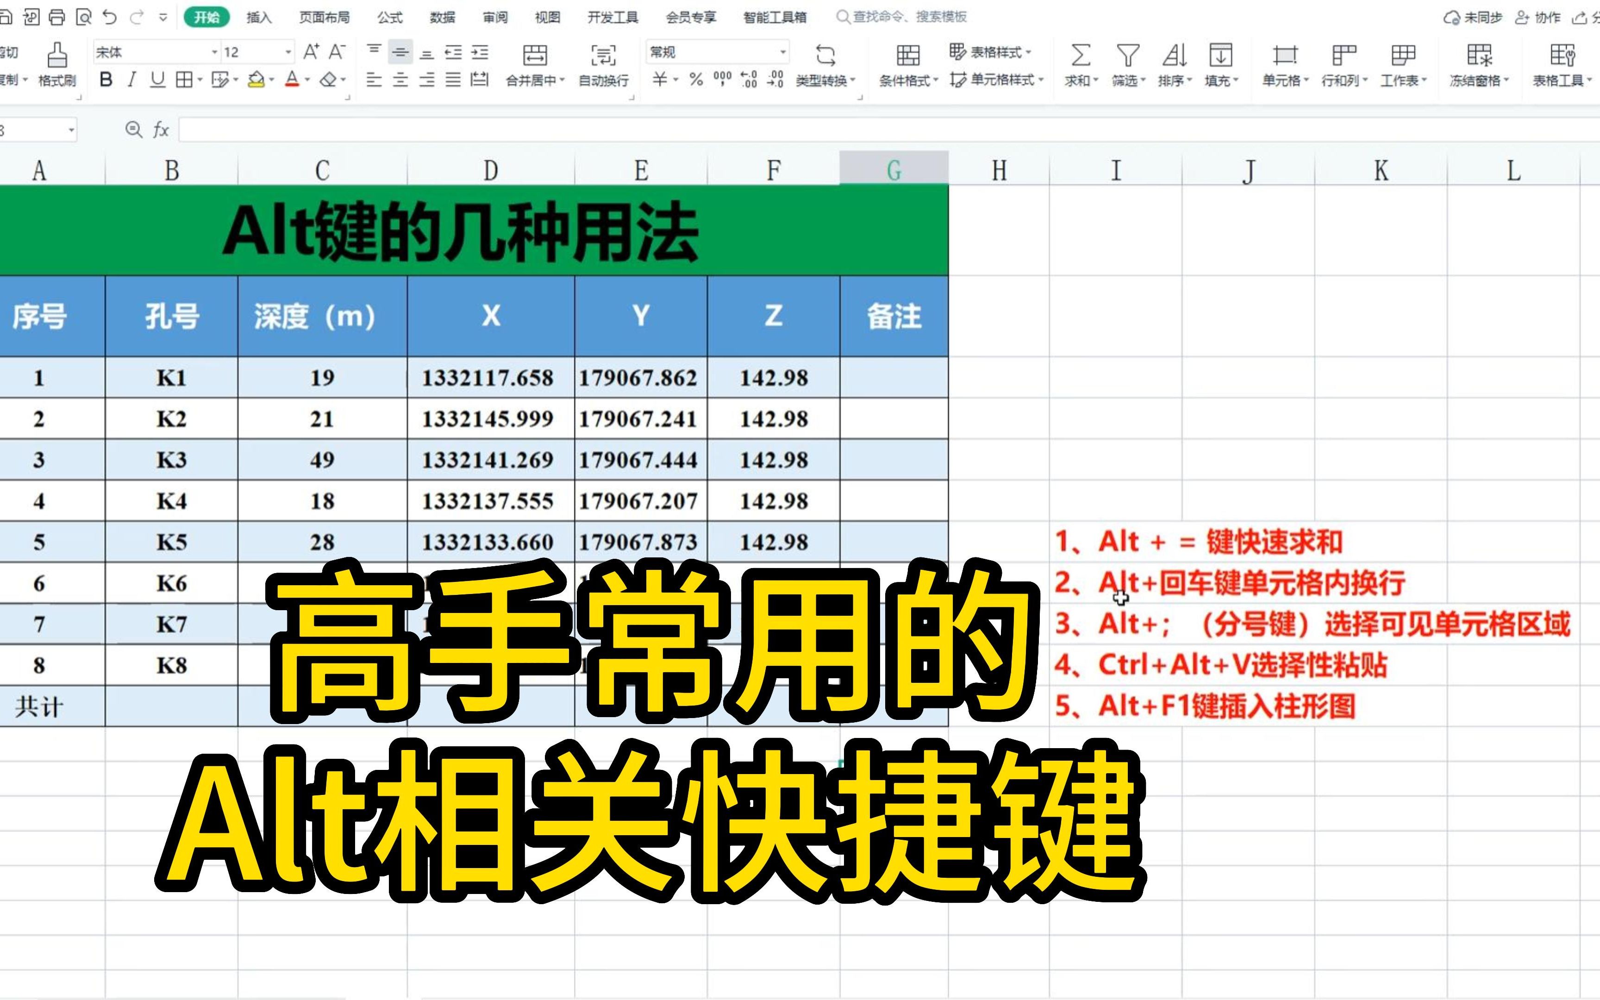Open the Formulas (公式) tab
This screenshot has width=1600, height=1000.
click(x=390, y=17)
